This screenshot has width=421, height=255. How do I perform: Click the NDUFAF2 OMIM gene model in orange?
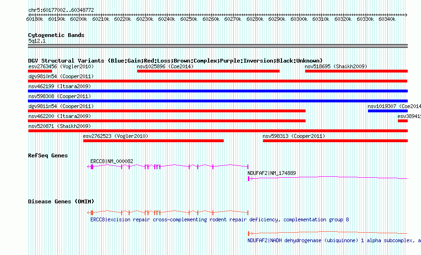pyautogui.click(x=327, y=233)
